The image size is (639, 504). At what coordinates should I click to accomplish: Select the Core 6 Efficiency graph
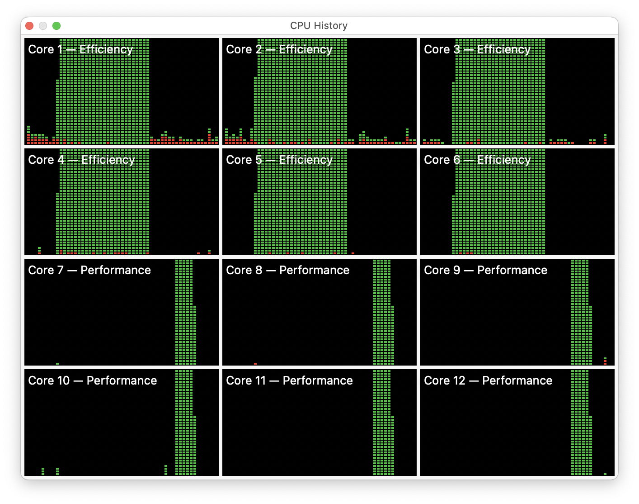pos(517,201)
